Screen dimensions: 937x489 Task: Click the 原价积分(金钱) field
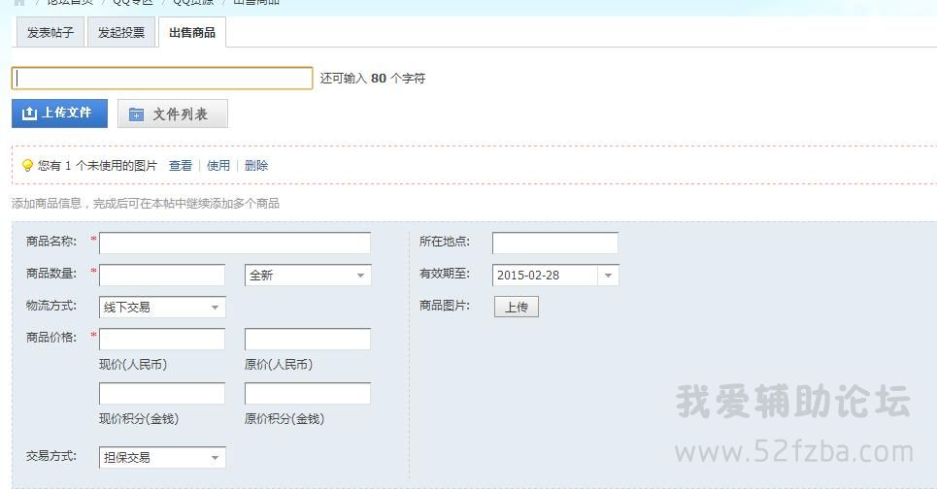(x=308, y=394)
